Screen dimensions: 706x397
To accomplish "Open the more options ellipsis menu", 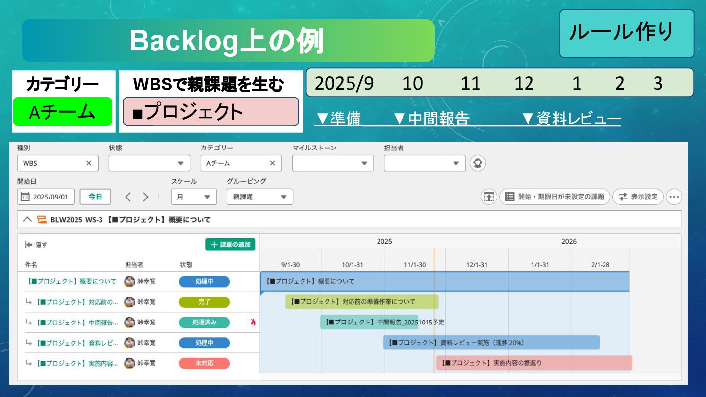I will [x=674, y=197].
